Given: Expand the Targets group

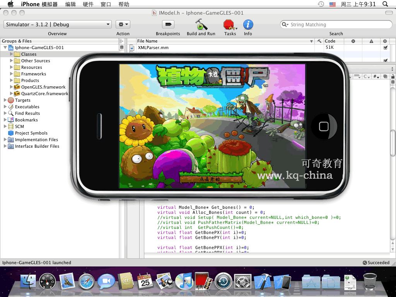Looking at the screenshot, I should [5, 100].
